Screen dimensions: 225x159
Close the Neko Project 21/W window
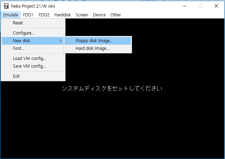216,6
